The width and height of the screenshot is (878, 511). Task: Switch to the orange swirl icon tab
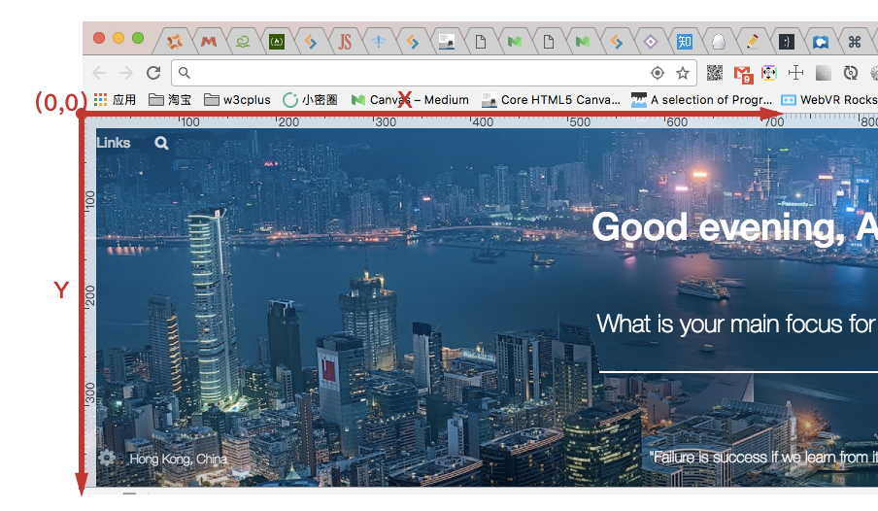point(175,42)
